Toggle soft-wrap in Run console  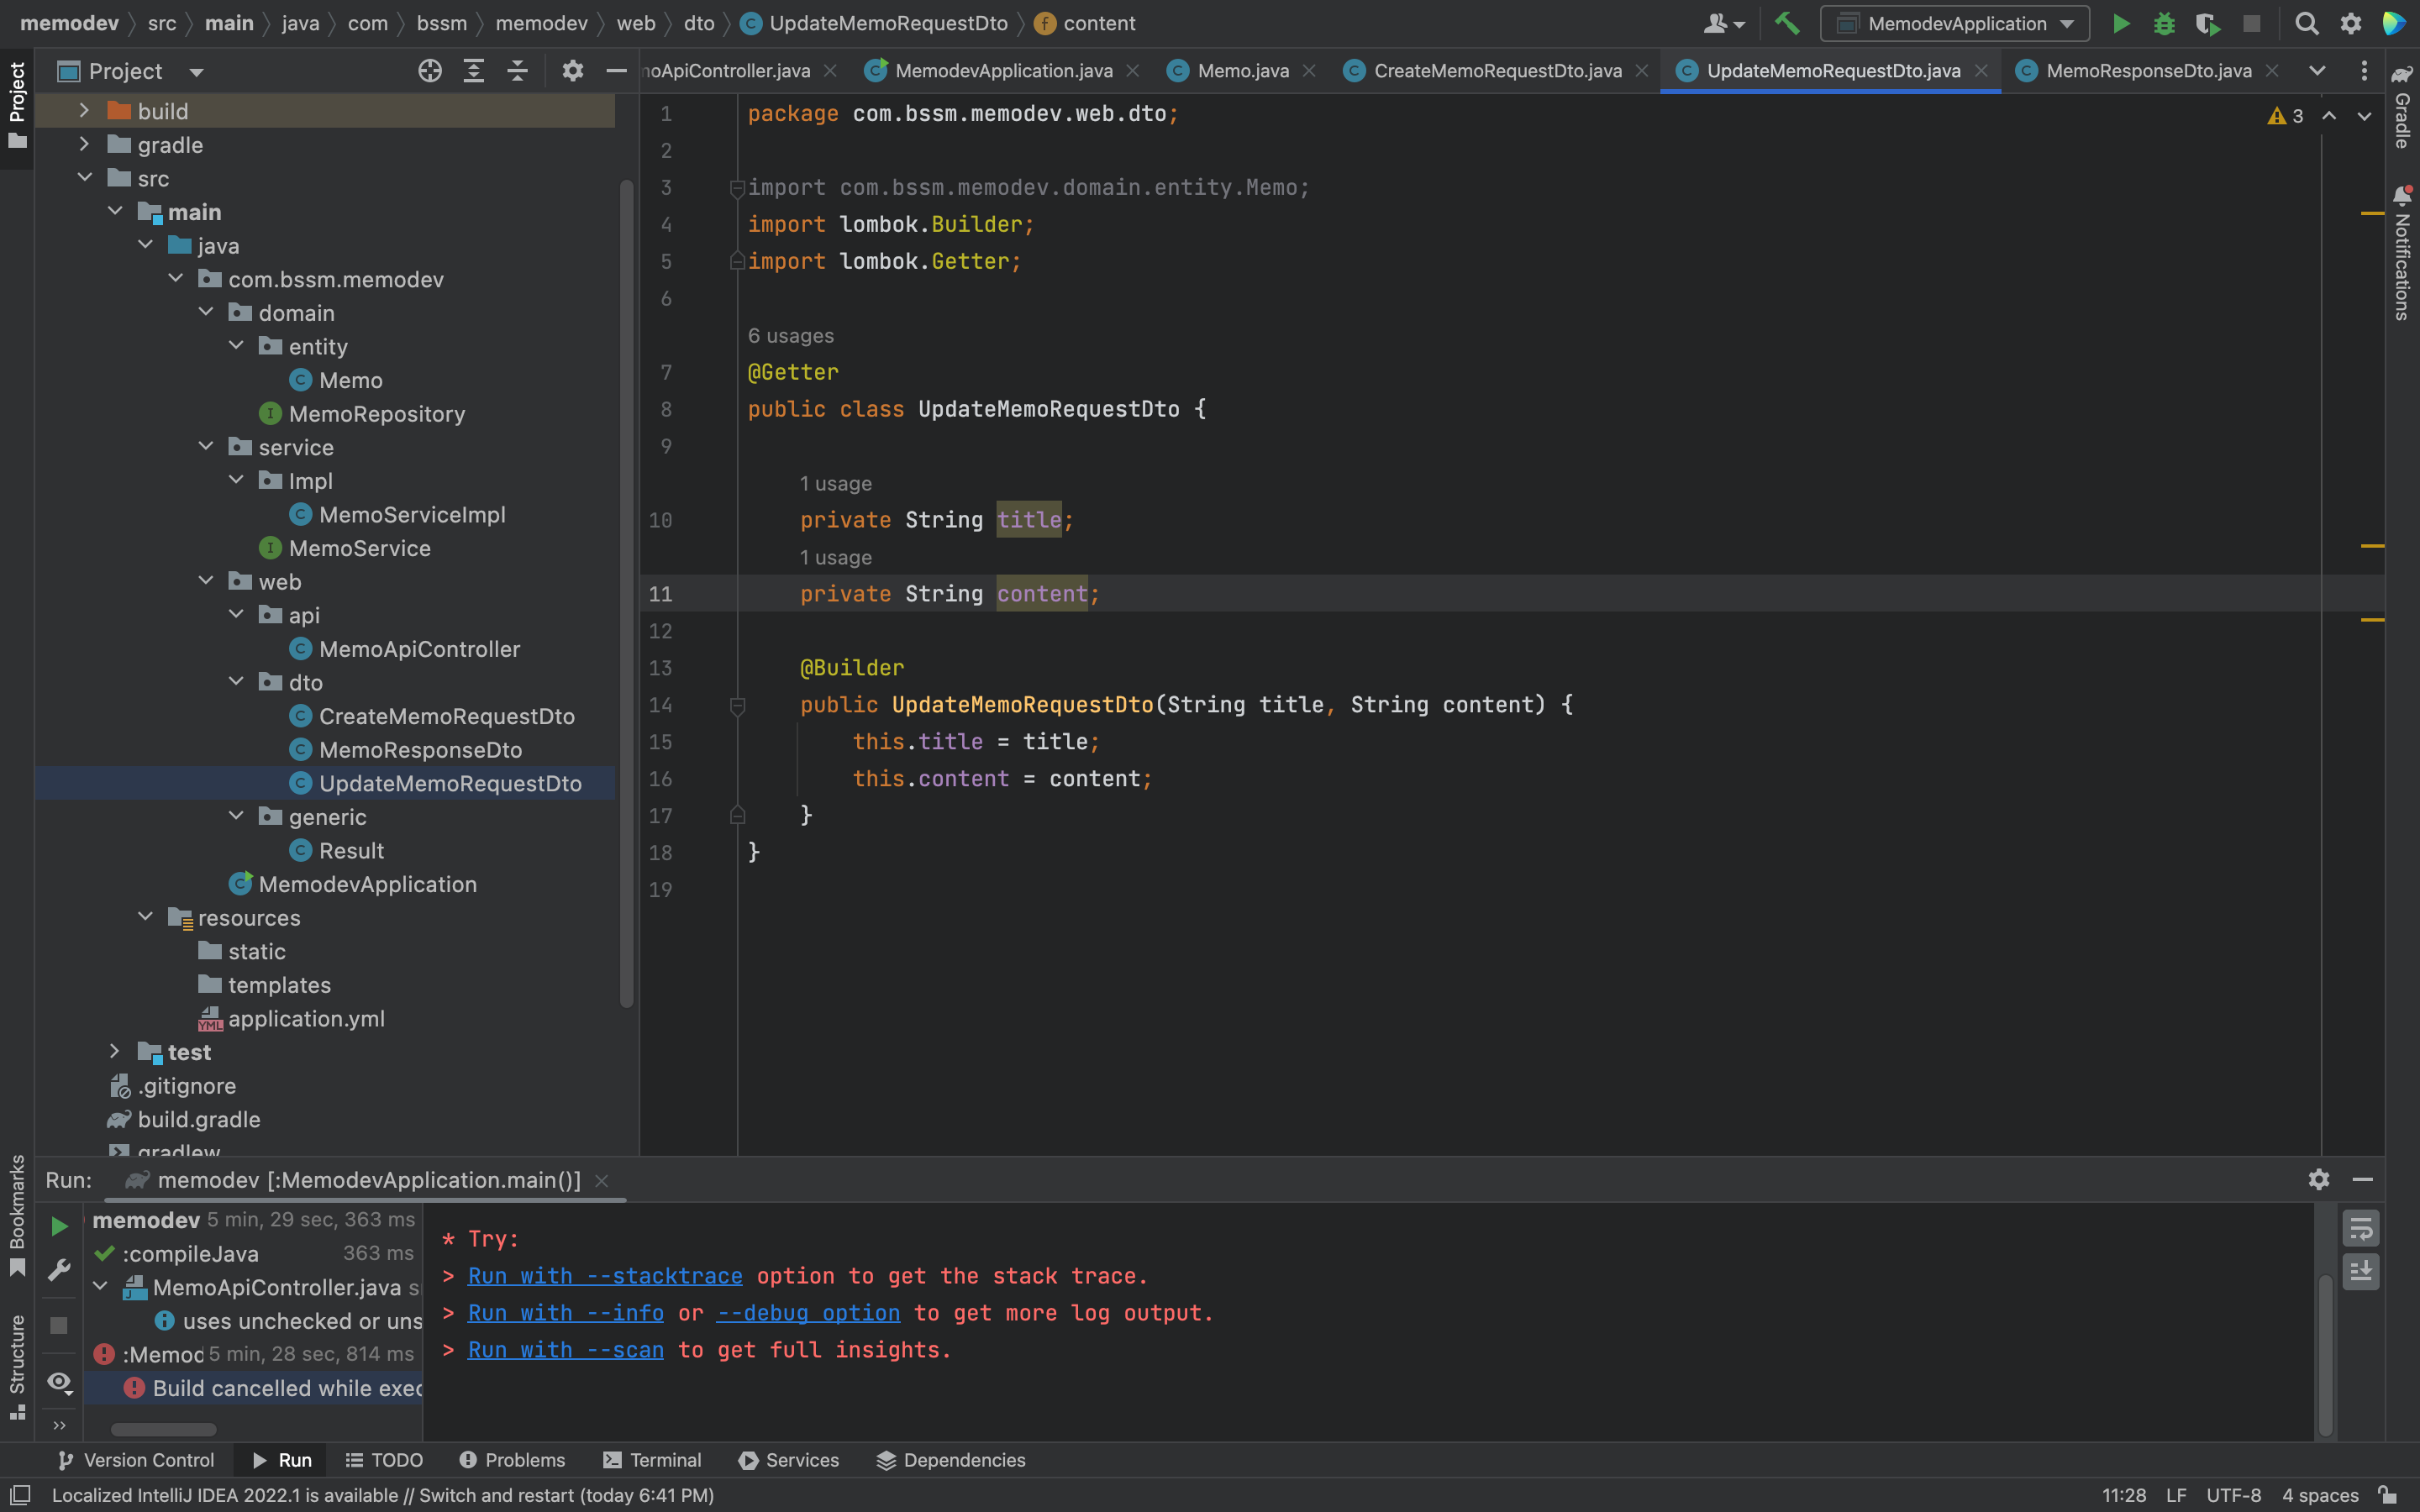2361,1229
